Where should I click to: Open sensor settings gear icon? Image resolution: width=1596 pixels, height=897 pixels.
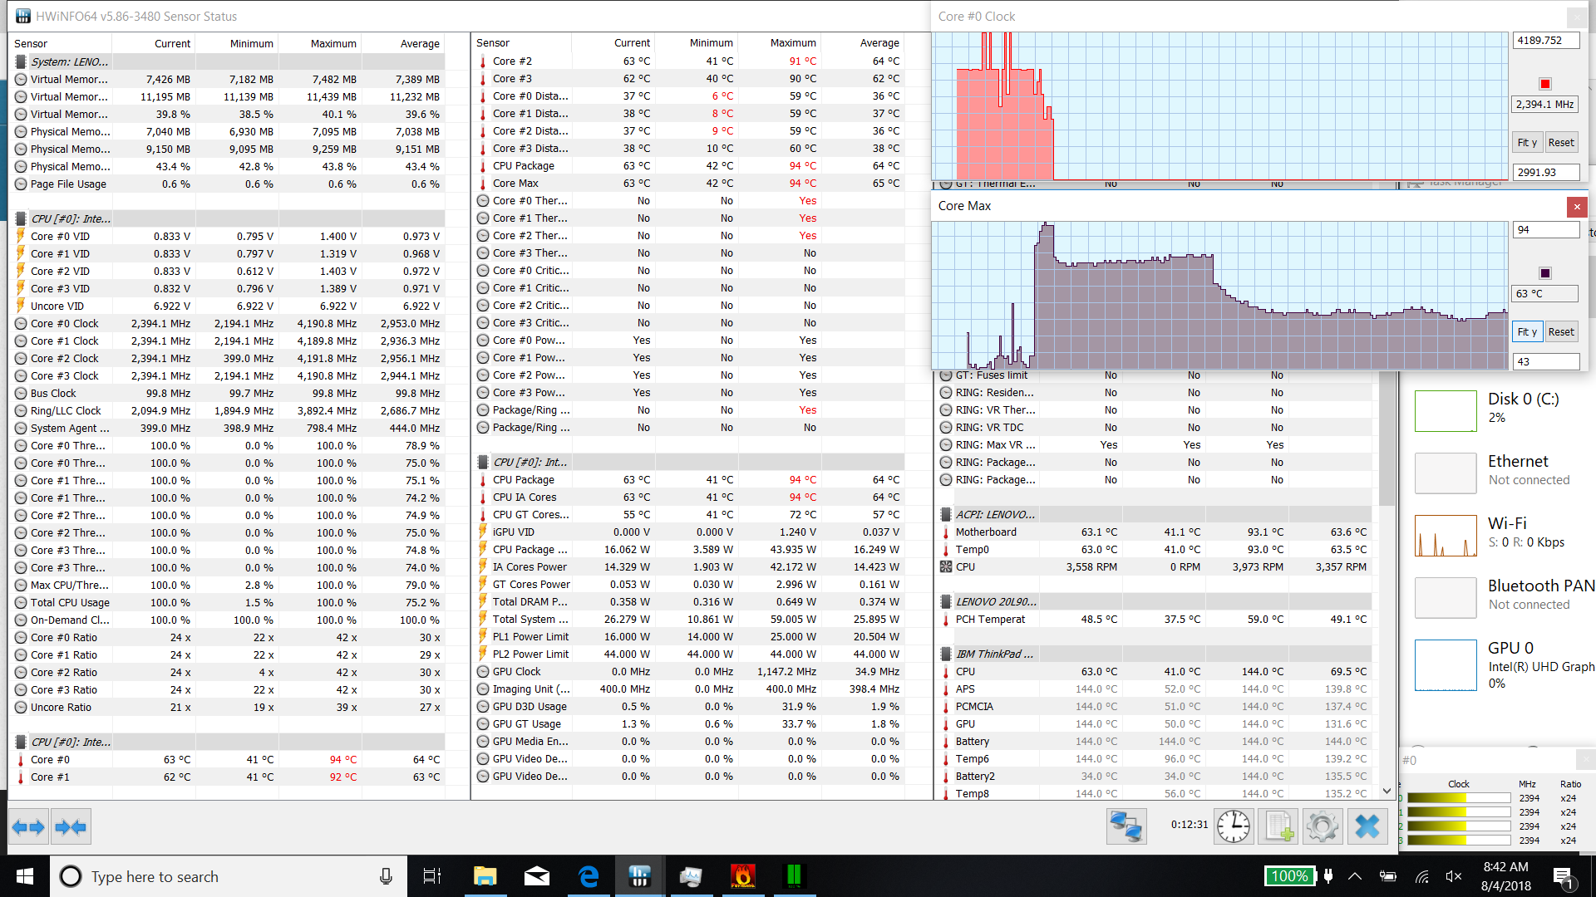coord(1322,826)
